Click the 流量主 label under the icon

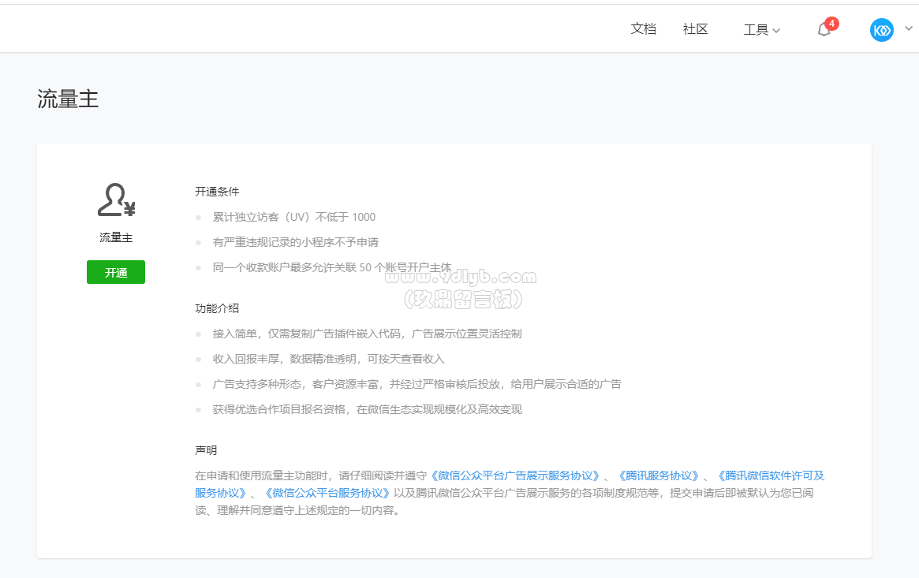(x=116, y=237)
